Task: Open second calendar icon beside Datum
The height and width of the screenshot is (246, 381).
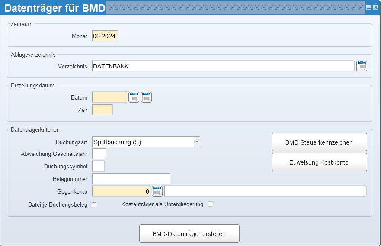Action: tap(146, 97)
